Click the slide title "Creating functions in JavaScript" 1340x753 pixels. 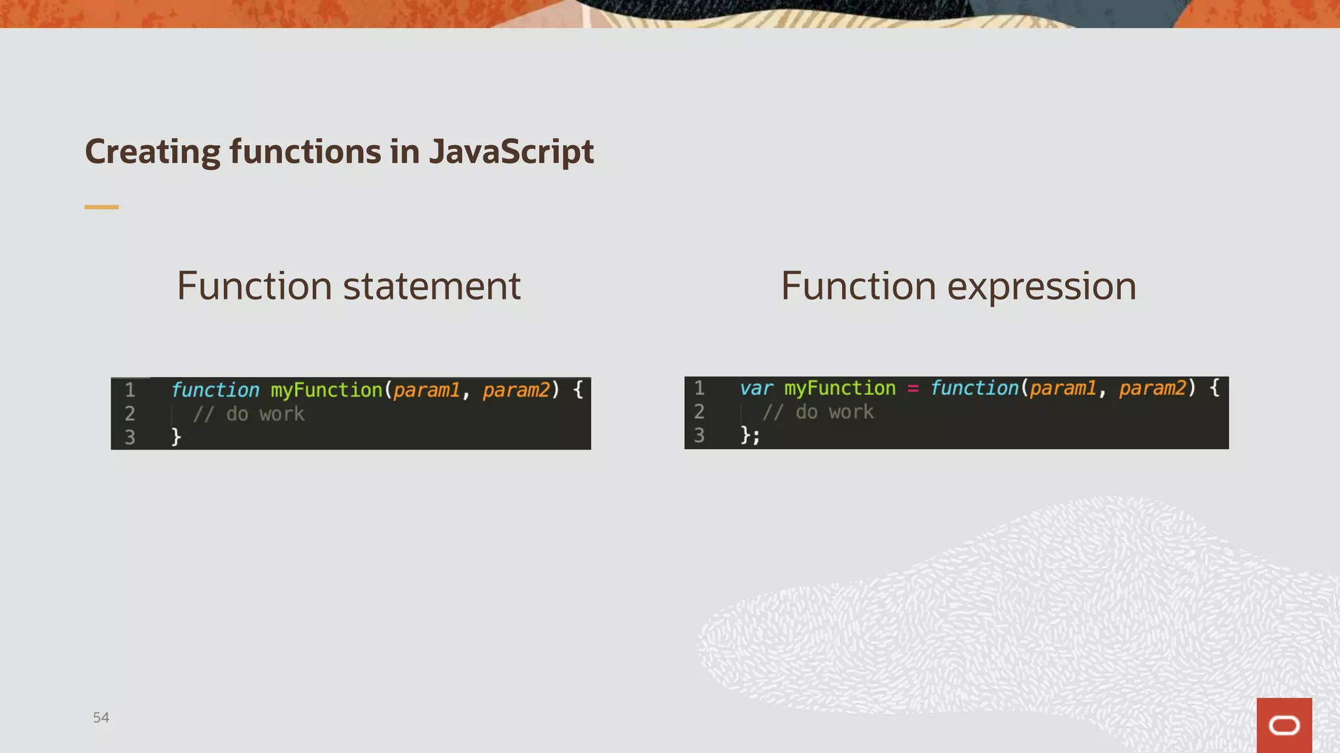point(339,152)
